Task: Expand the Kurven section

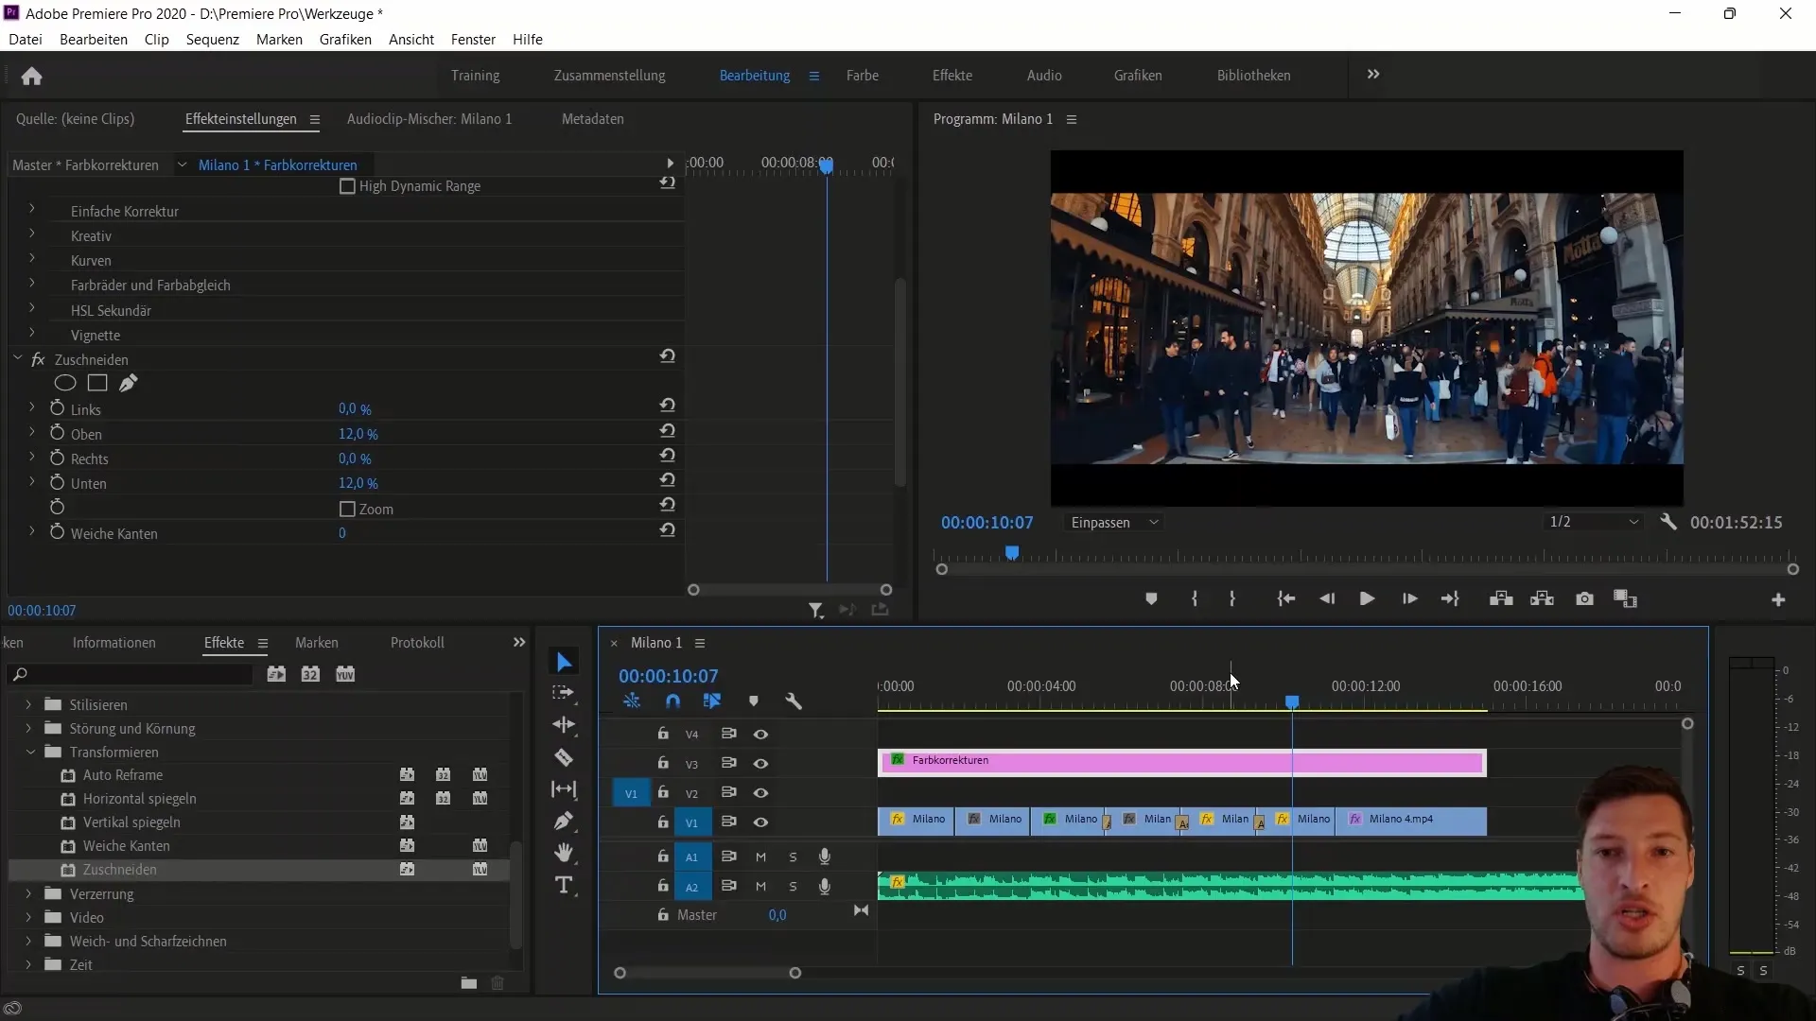Action: tap(31, 258)
